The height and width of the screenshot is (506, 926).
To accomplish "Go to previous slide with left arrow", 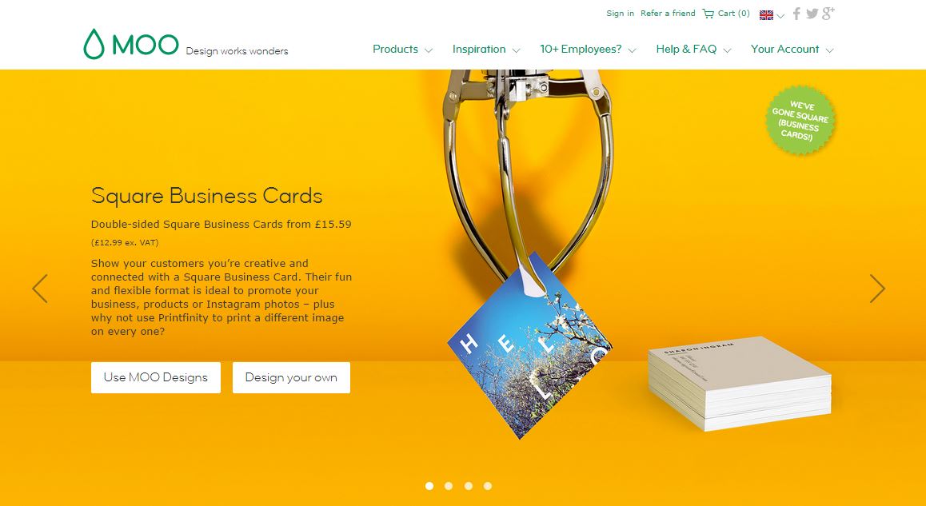I will pos(39,289).
